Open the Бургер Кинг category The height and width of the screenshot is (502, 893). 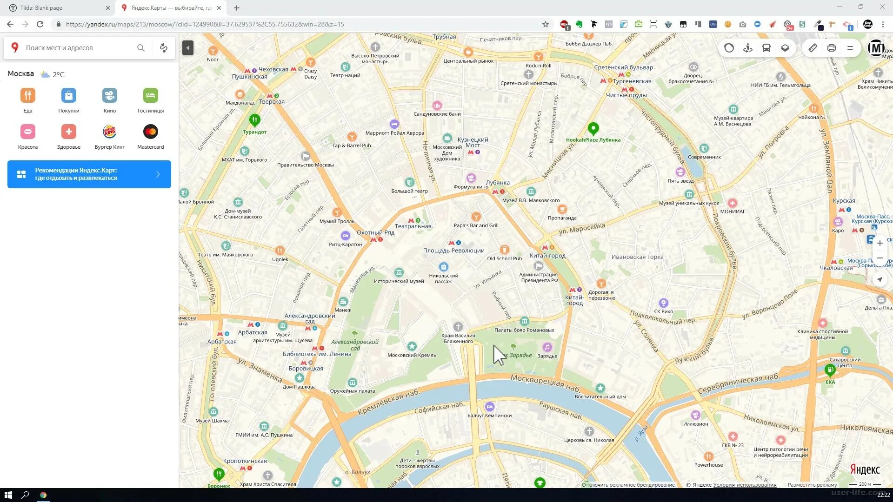(110, 137)
